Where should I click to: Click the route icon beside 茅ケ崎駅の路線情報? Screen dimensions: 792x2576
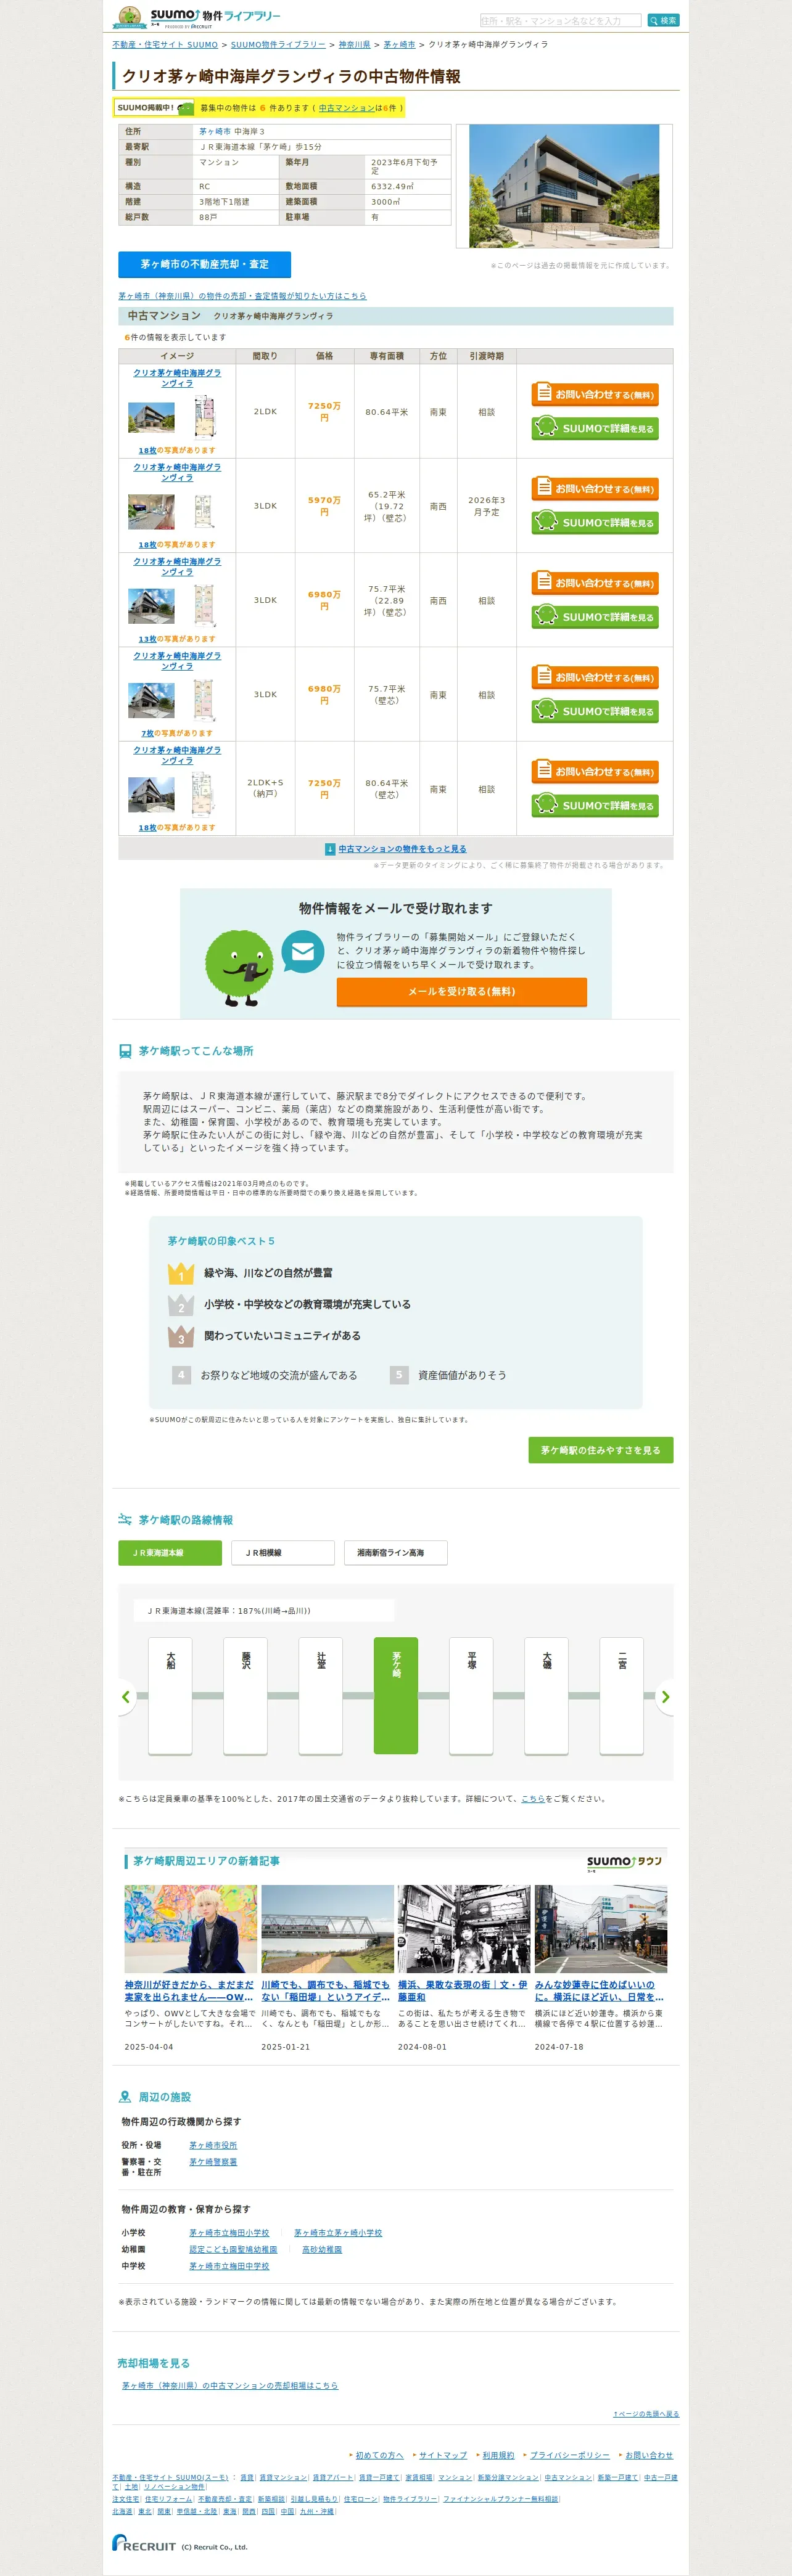click(125, 1520)
